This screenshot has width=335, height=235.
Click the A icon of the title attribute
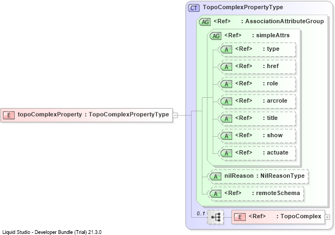(x=226, y=119)
